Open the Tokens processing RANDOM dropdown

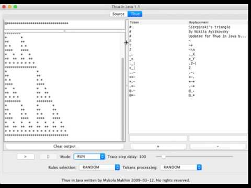point(181,167)
